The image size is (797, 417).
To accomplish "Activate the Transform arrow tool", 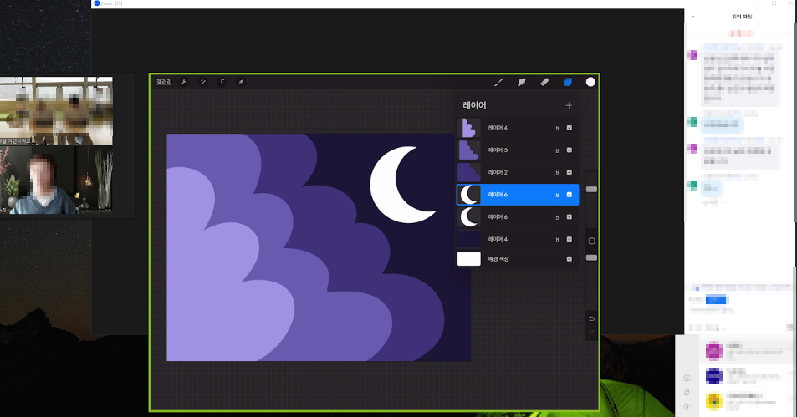I will coord(241,82).
